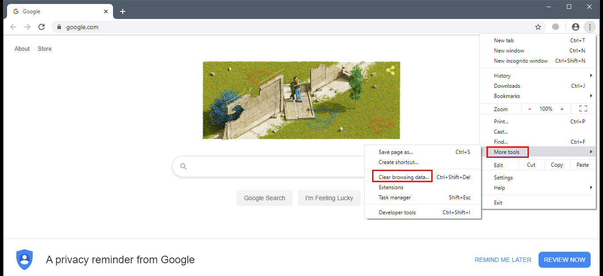This screenshot has width=603, height=276.
Task: Select Print... menu entry
Action: (x=538, y=122)
